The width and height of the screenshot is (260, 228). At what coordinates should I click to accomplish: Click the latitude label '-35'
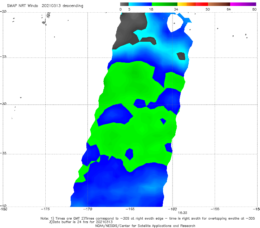[x=3, y=153]
